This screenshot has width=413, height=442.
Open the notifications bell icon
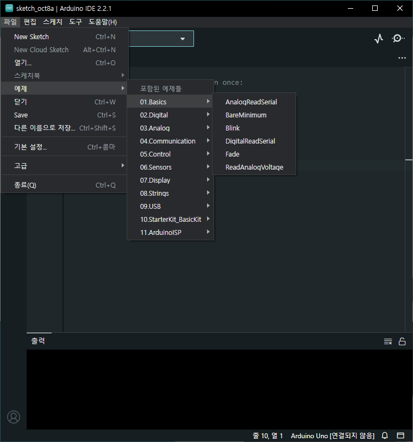coord(385,435)
